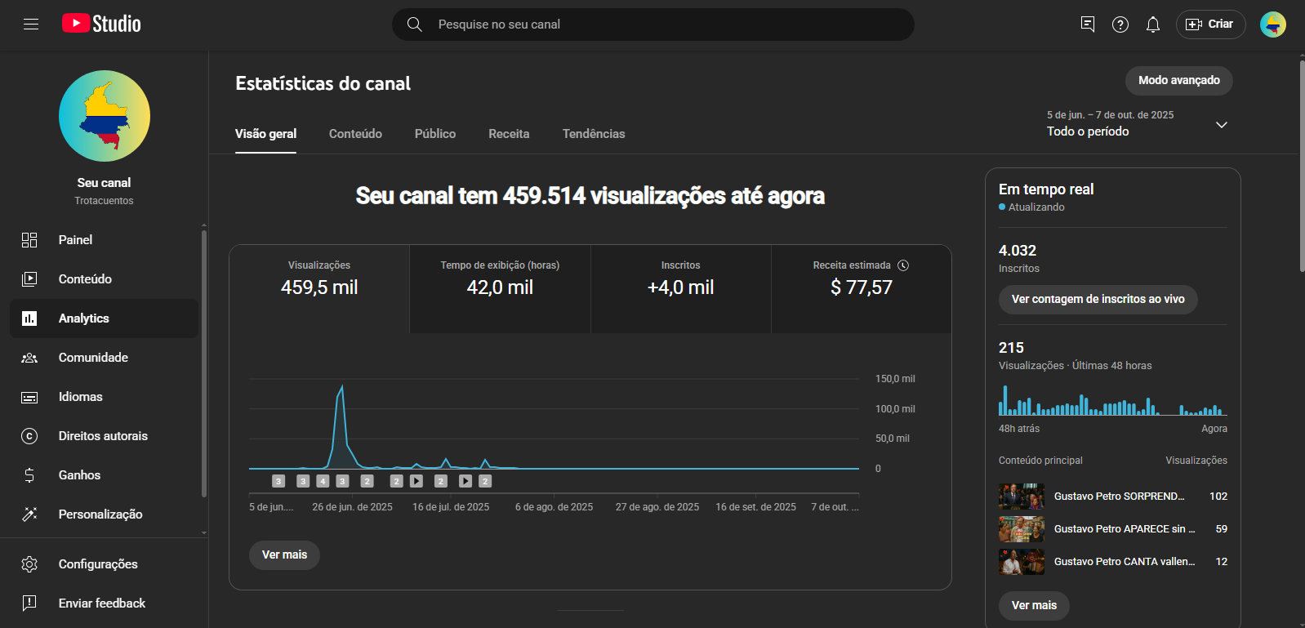Click the Enviar feedback icon
The height and width of the screenshot is (628, 1305).
29,604
